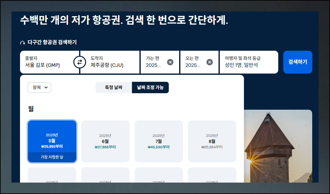Select the 2025년 8월 month card

[x=212, y=141]
